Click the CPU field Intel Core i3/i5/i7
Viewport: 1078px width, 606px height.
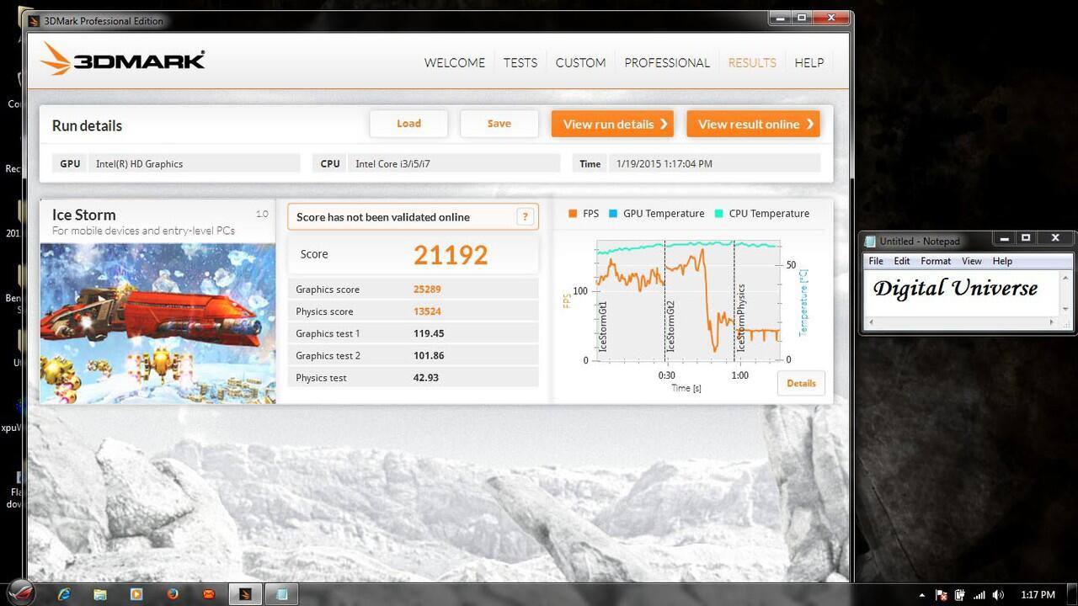pos(454,163)
